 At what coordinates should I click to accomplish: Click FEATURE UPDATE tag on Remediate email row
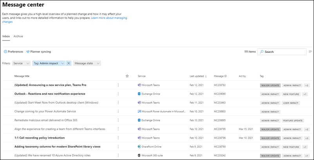coord(293,120)
